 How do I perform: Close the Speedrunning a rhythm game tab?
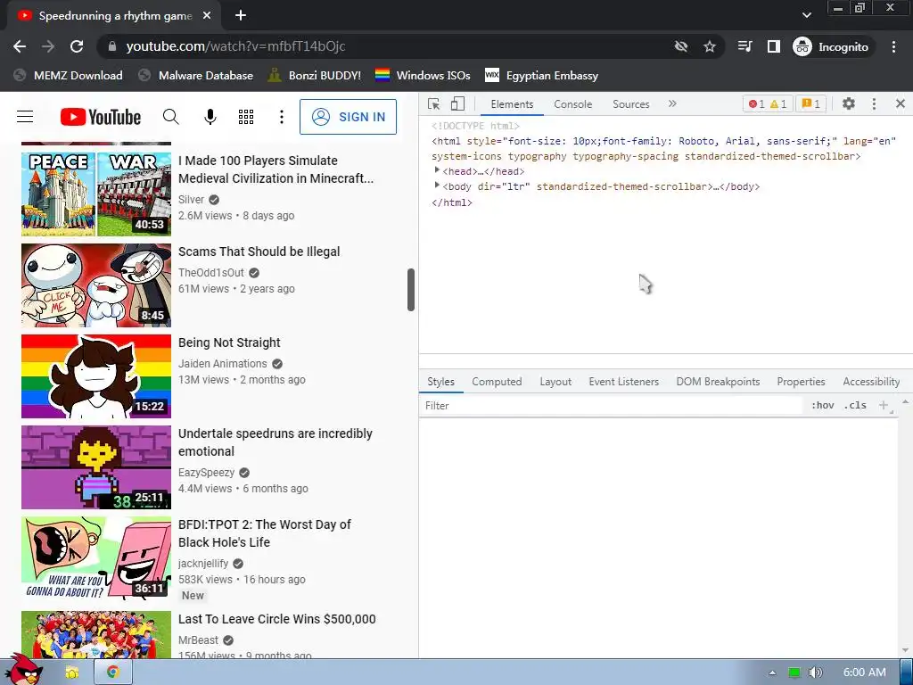[207, 16]
